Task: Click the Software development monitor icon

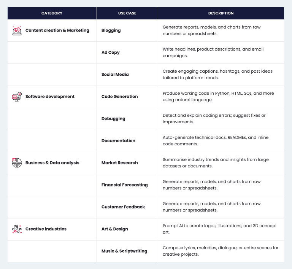Action: [17, 97]
